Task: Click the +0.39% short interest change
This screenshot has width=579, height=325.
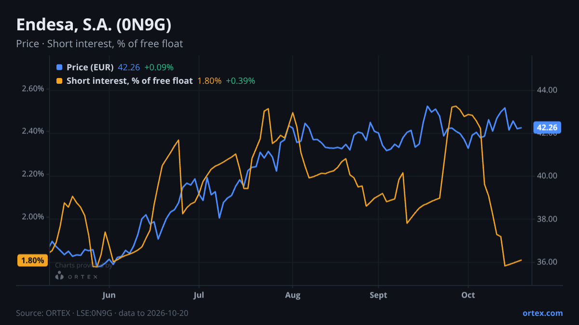Action: (x=240, y=81)
